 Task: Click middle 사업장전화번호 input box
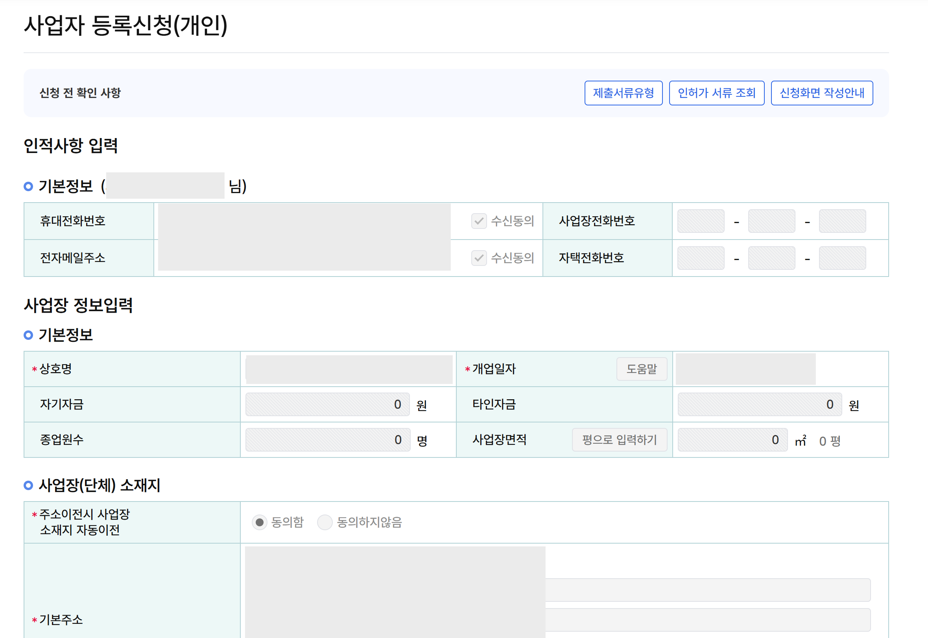click(771, 221)
